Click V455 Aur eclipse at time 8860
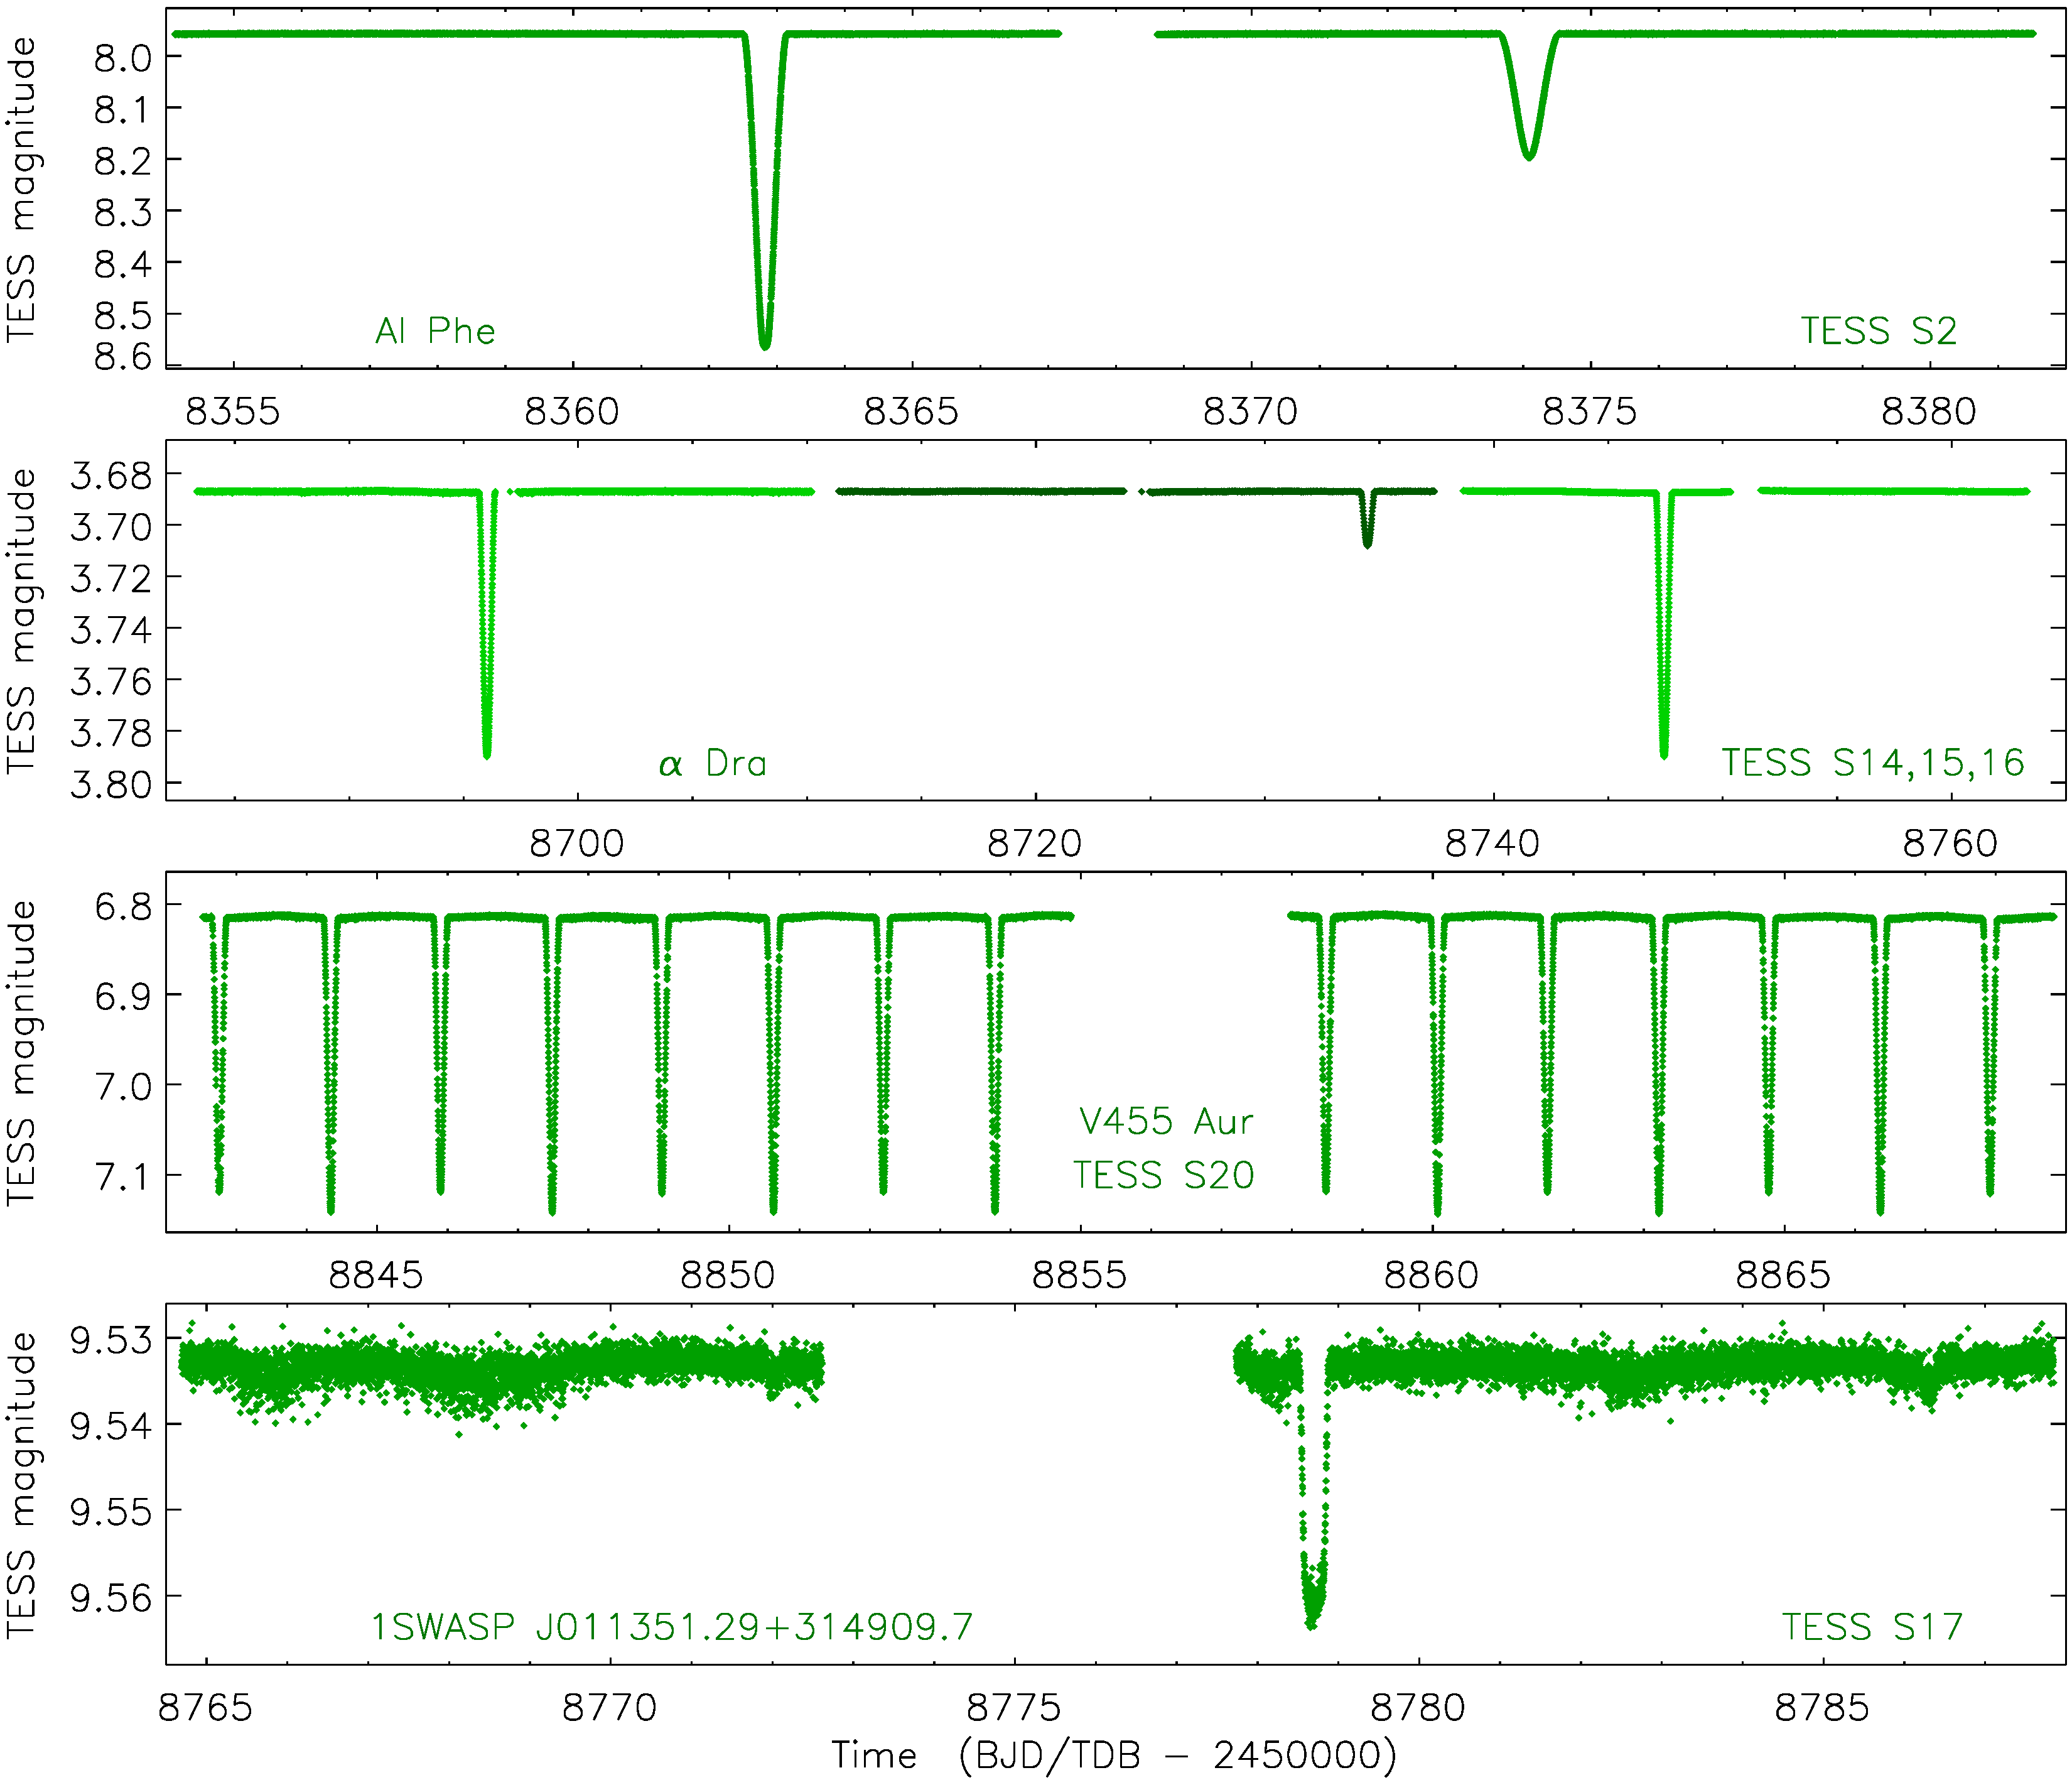 point(1437,1206)
